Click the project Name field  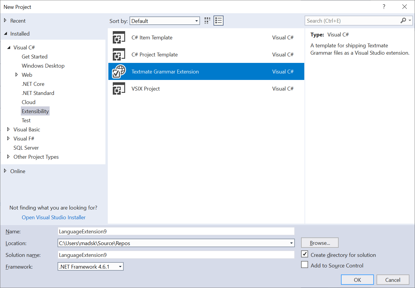[x=176, y=231]
